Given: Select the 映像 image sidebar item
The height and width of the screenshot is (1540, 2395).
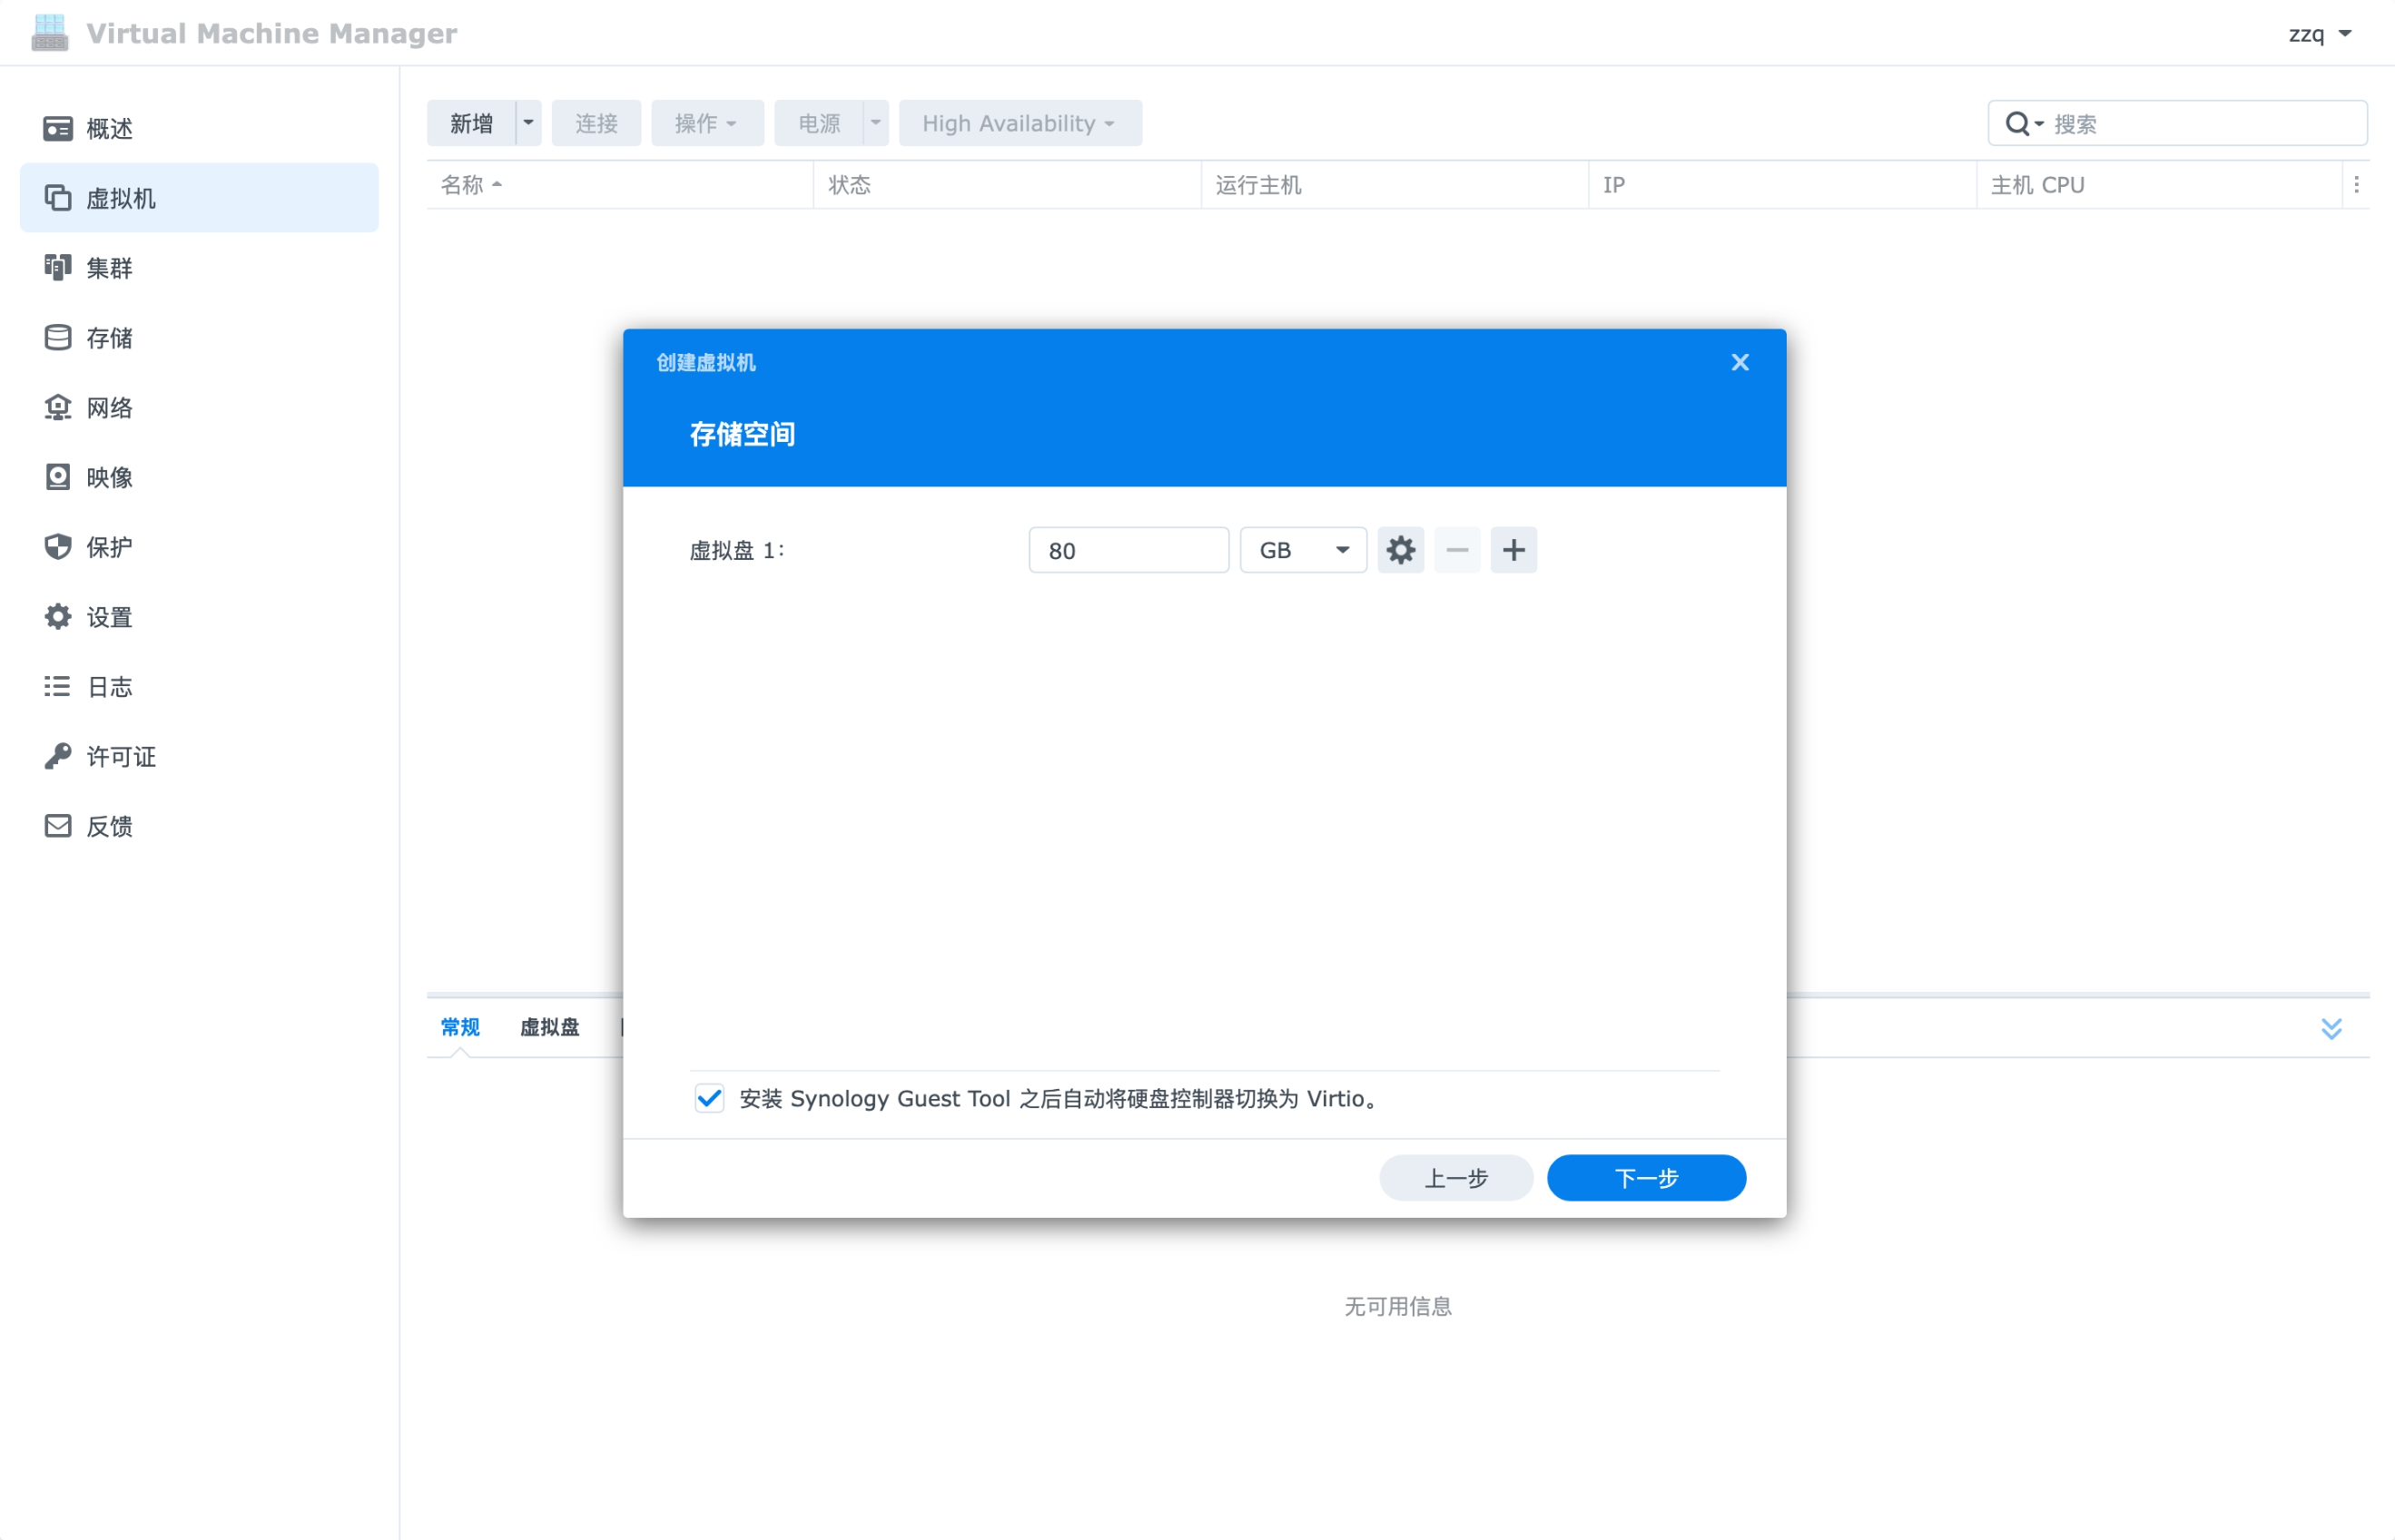Looking at the screenshot, I should (x=108, y=477).
